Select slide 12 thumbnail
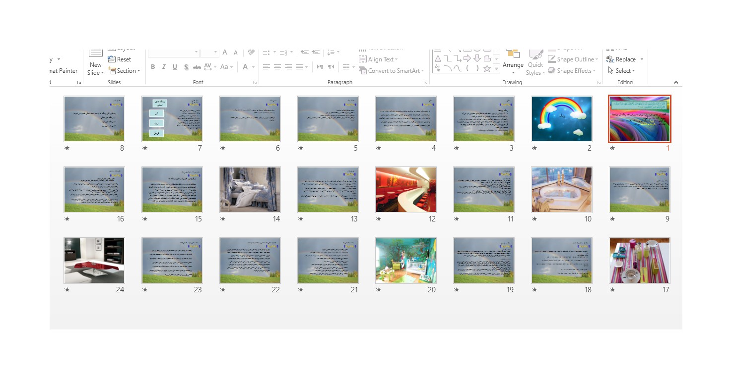Viewport: 732px width, 379px height. (406, 190)
